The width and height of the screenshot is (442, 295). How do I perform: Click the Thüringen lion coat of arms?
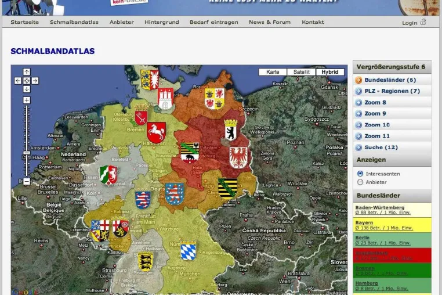tap(175, 193)
